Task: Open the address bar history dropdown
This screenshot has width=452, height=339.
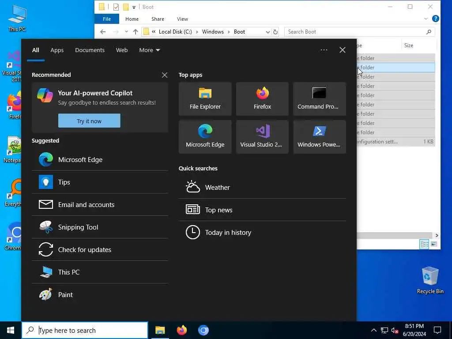Action: pyautogui.click(x=268, y=32)
